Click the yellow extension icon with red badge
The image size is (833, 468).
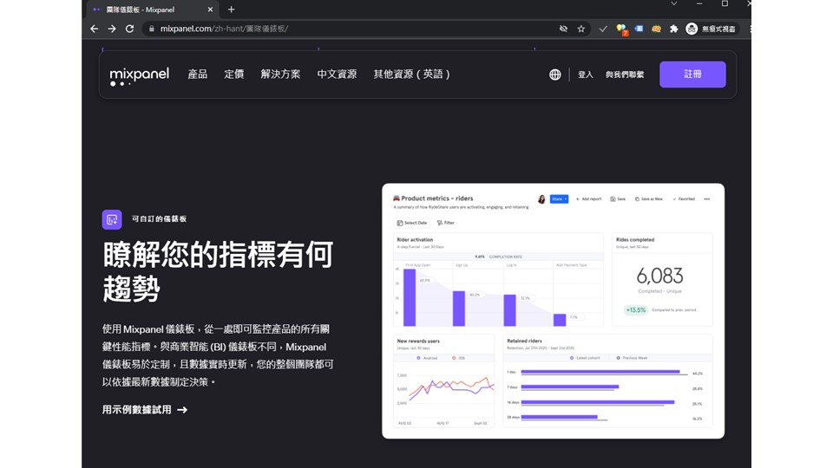coord(621,29)
